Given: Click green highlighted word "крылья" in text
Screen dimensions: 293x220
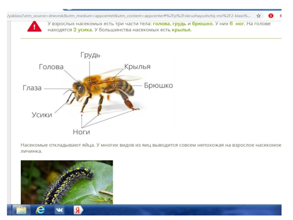Looking at the screenshot, I should coord(181,30).
